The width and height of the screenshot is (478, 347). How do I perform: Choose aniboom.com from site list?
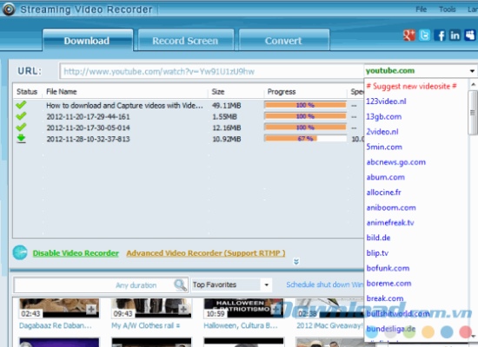pyautogui.click(x=391, y=207)
